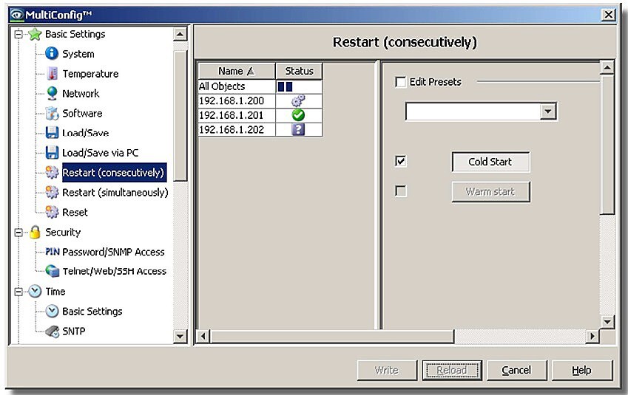Click the Load/Save via PC floppy icon
The height and width of the screenshot is (395, 628).
[52, 152]
